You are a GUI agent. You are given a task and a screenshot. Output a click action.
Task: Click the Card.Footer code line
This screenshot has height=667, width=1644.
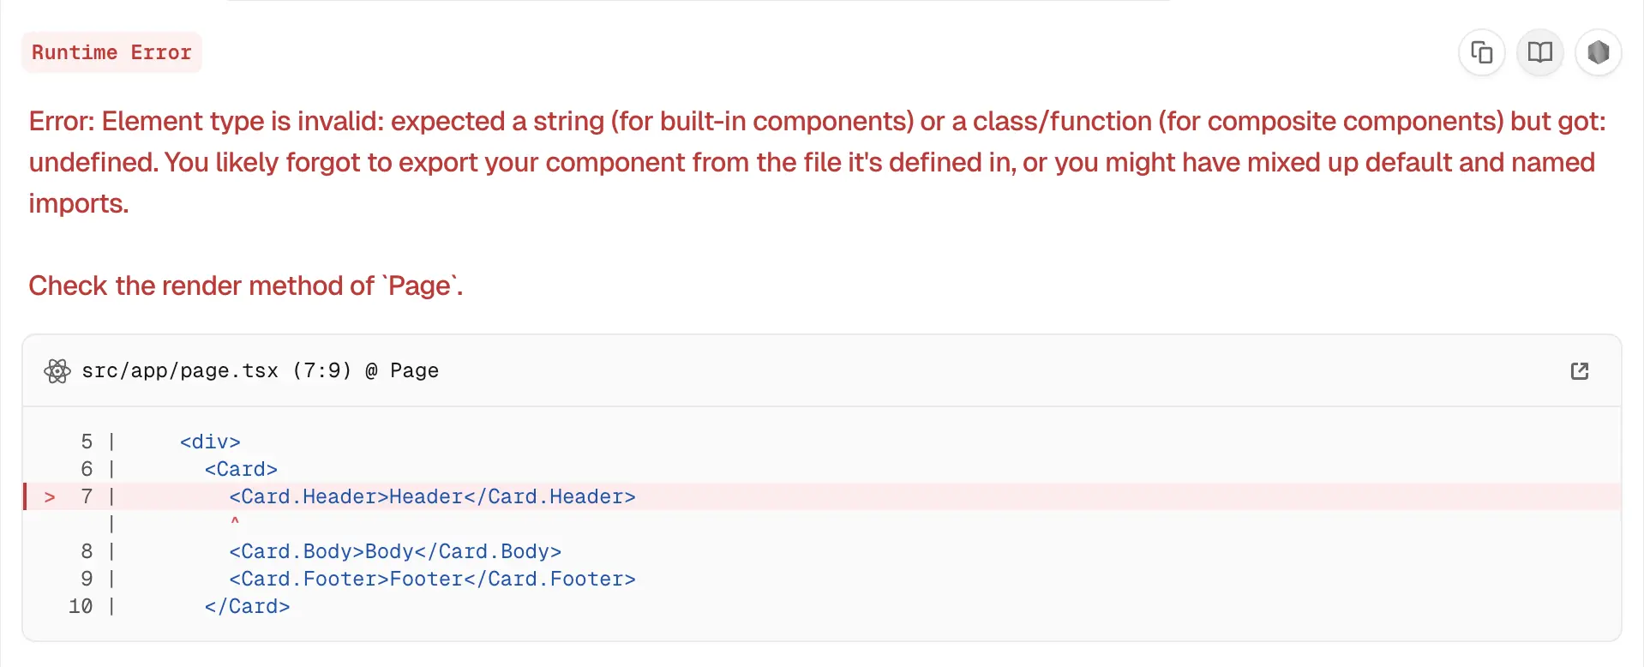(x=432, y=580)
